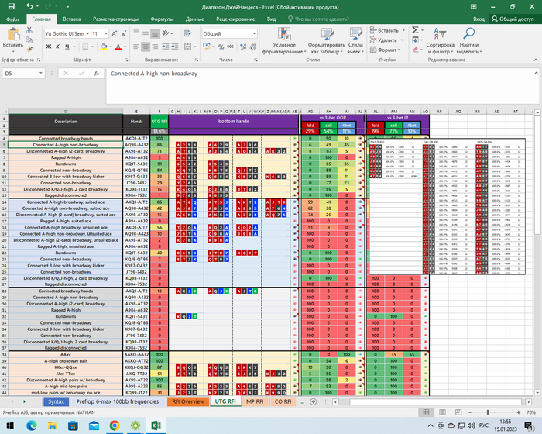Expand the Общий number format dropdown
542x434 pixels.
[x=254, y=33]
